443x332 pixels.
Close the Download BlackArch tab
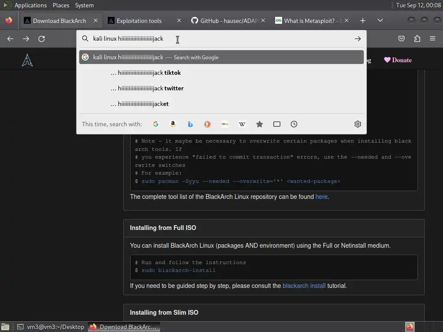coord(96,20)
